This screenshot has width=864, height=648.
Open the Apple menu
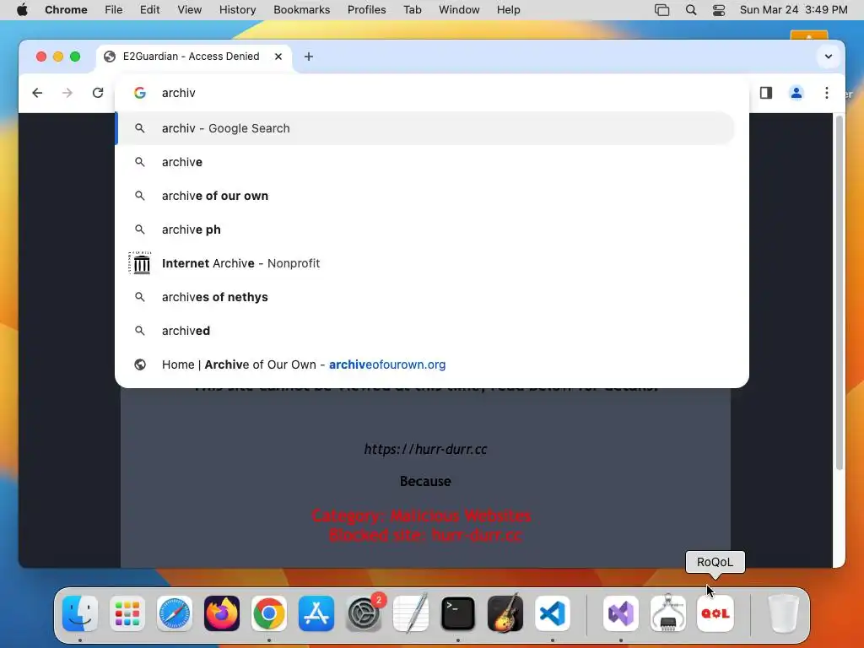(22, 10)
